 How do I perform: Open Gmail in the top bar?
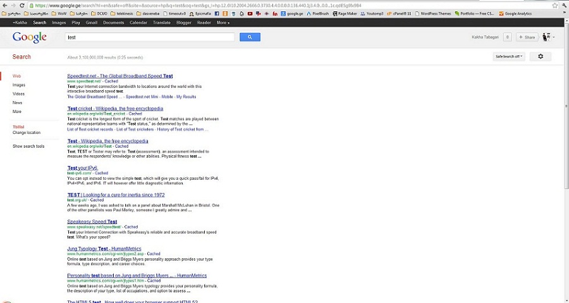tap(92, 23)
